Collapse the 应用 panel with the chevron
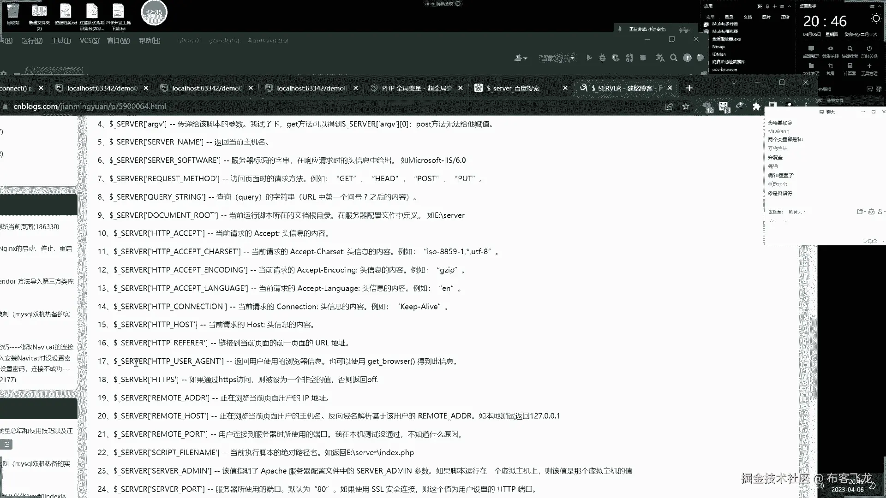The image size is (886, 498). coord(790,6)
